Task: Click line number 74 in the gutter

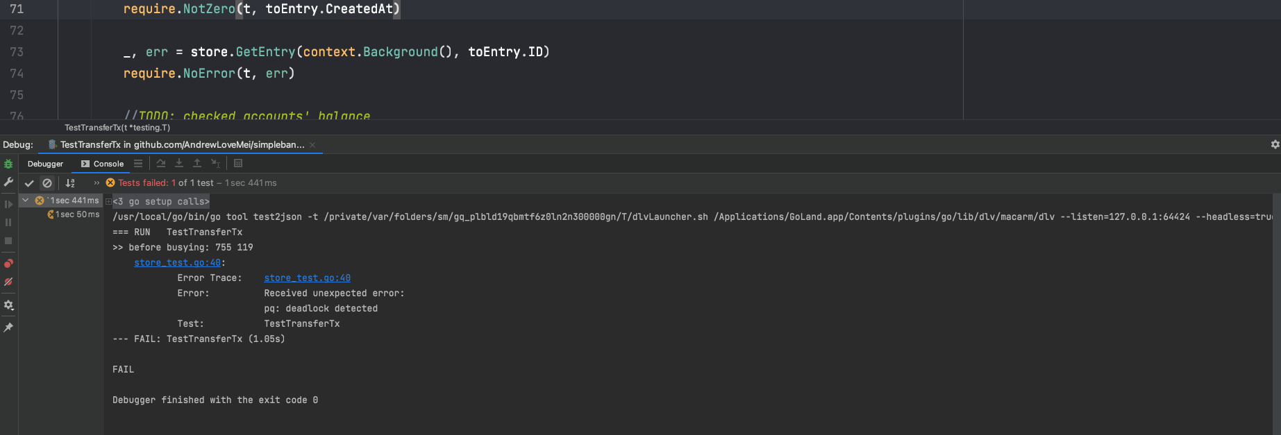Action: point(17,74)
